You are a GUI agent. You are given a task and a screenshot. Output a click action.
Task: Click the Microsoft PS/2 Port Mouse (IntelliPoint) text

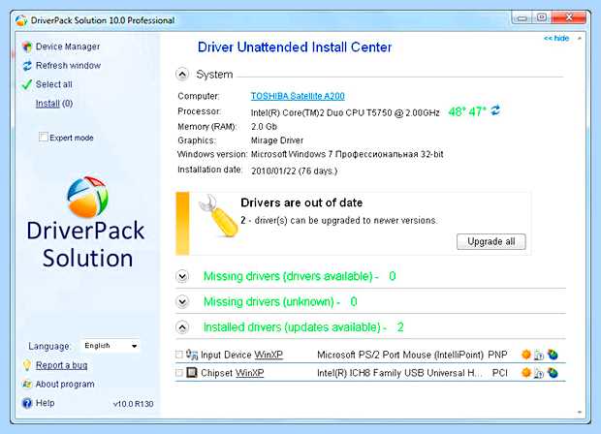click(400, 356)
